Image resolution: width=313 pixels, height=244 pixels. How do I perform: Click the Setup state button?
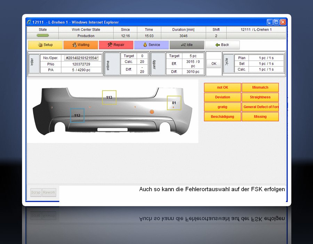point(45,45)
